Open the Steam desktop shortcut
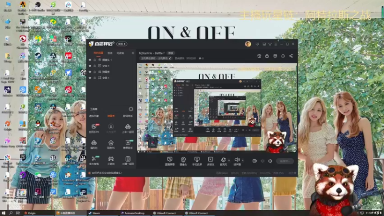The height and width of the screenshot is (216, 384). point(38,58)
